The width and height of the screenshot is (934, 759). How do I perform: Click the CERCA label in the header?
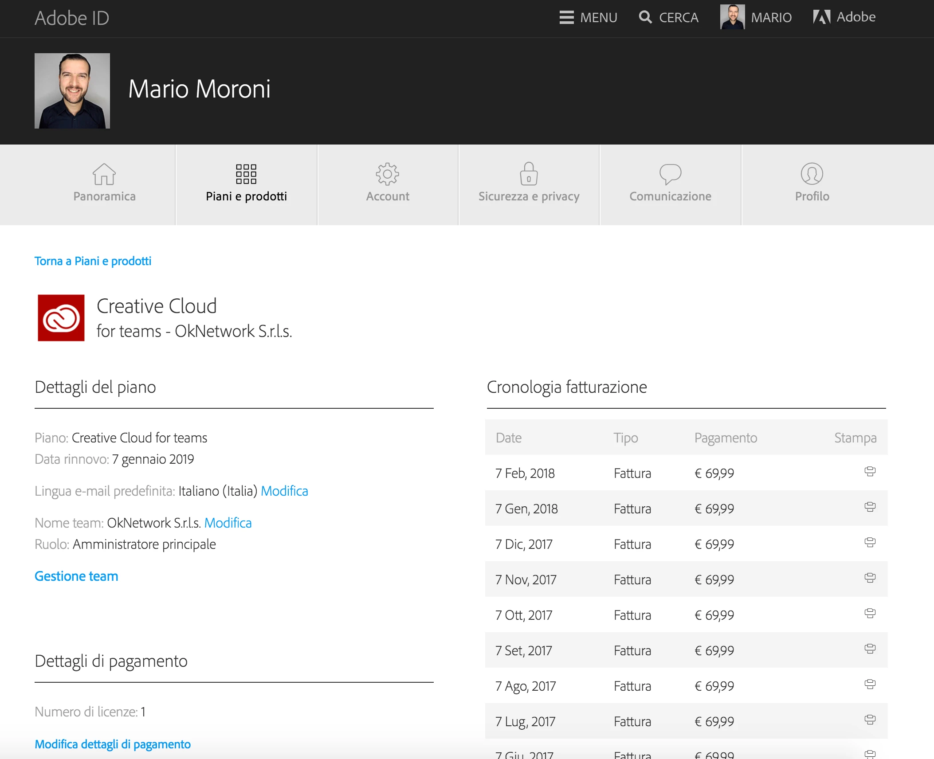[x=679, y=18]
